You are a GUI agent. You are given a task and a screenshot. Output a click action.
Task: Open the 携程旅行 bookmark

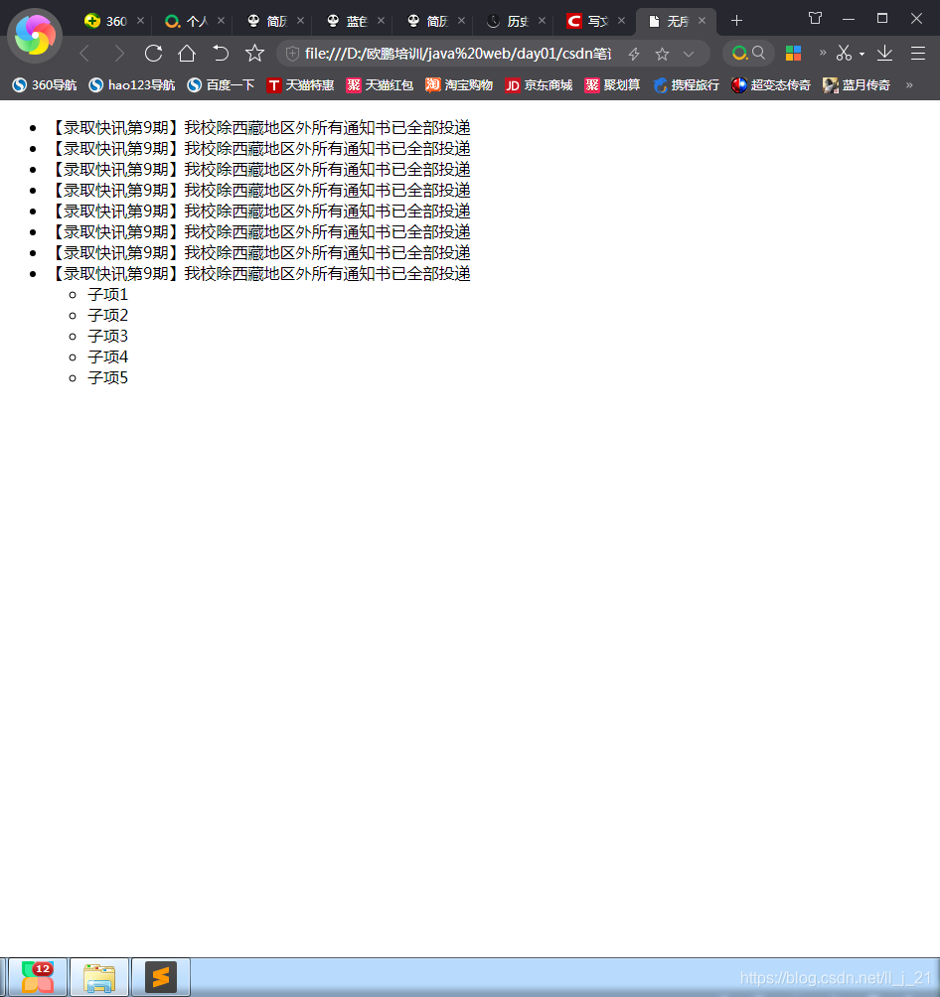[x=686, y=84]
